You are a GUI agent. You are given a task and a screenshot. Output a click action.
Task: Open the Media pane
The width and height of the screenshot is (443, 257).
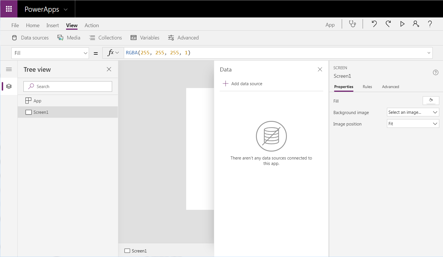tap(69, 37)
